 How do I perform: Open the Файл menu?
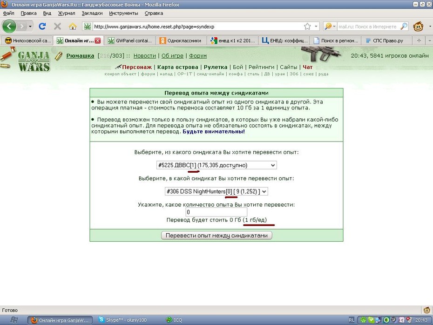tap(8, 13)
